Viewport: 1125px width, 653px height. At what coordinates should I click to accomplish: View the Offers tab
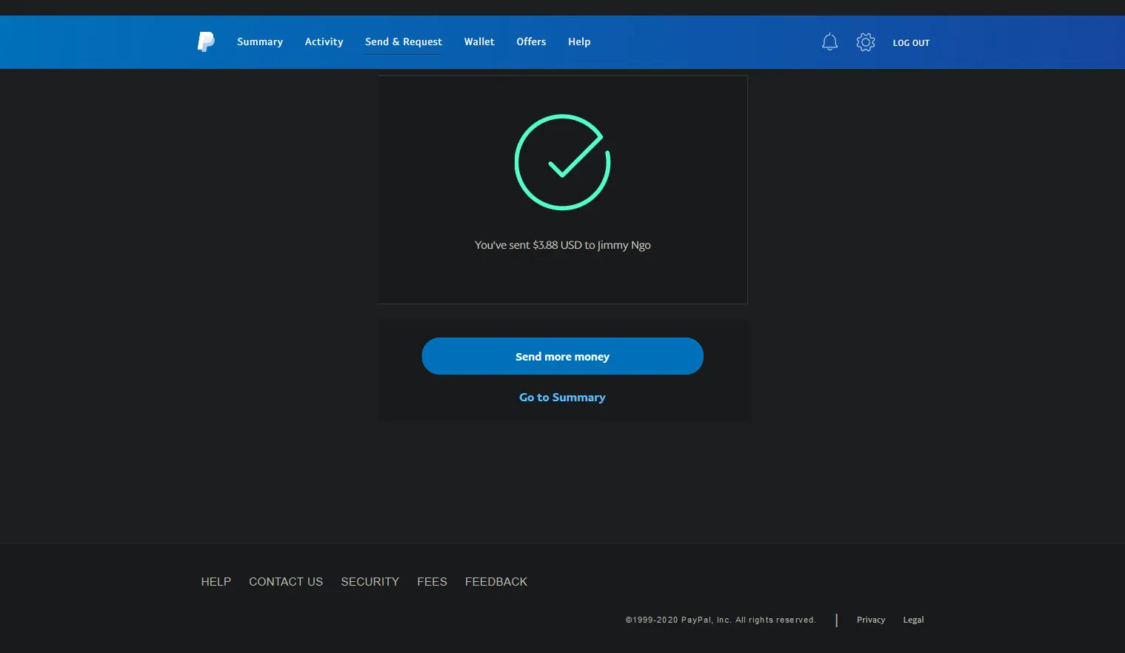pos(531,42)
